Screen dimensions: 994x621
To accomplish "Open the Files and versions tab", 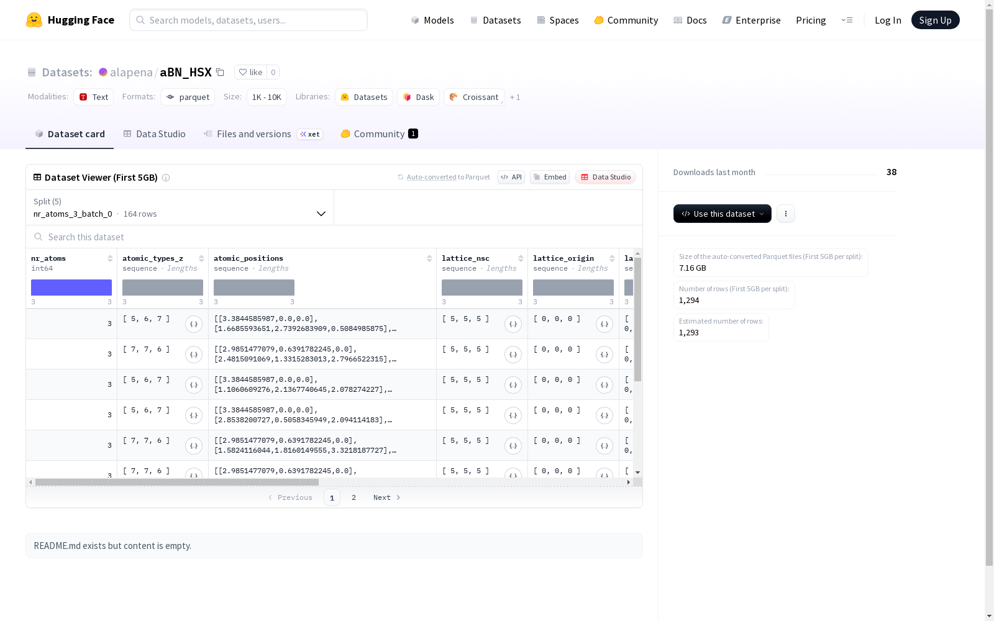I will point(263,134).
